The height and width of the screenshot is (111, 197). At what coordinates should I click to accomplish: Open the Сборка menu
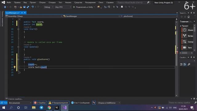click(42, 2)
